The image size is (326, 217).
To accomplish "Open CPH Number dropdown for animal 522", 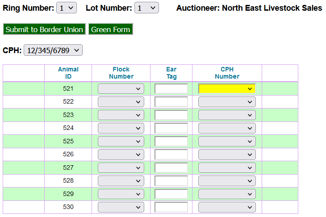I will click(227, 102).
